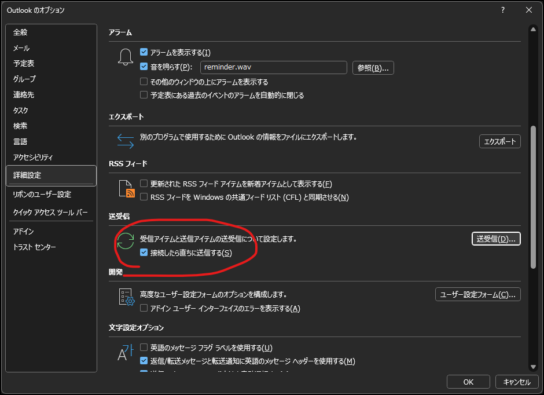The width and height of the screenshot is (544, 395).
Task: Close the Outlook options dialog
Action: tap(529, 10)
